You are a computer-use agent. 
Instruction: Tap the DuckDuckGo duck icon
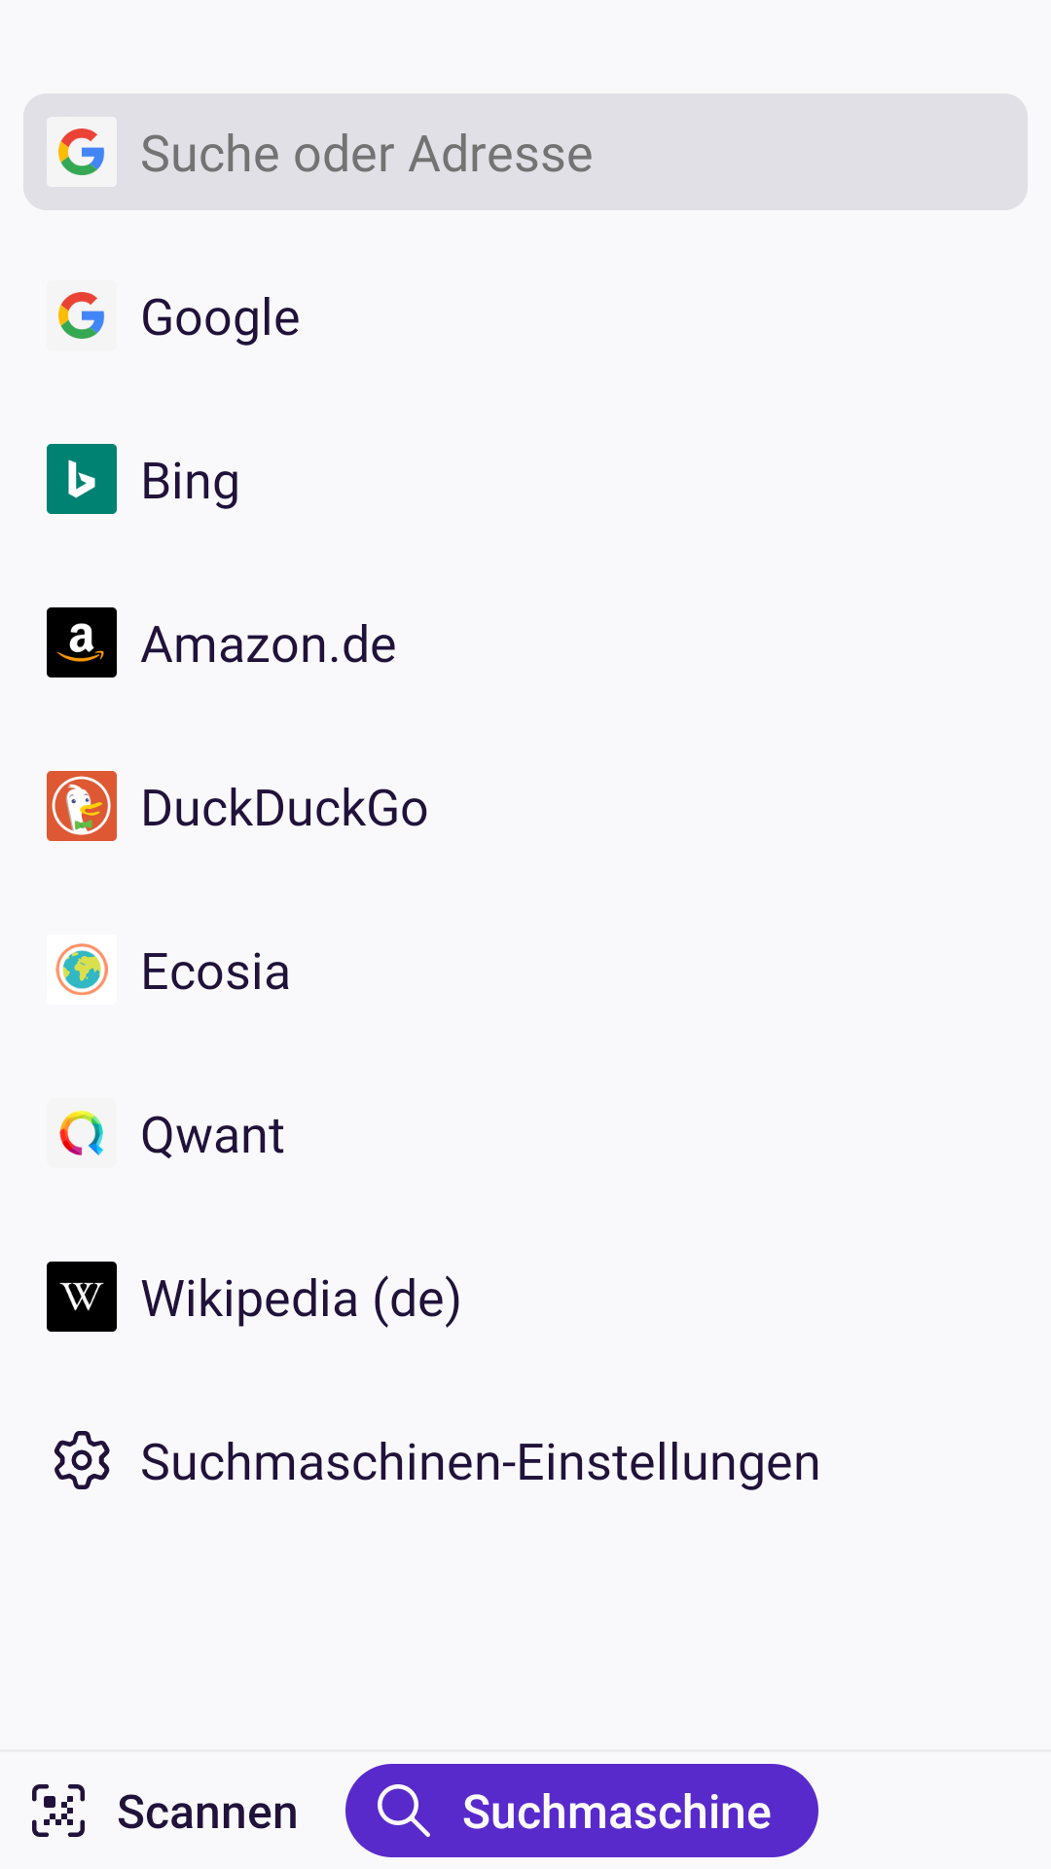[x=82, y=806]
